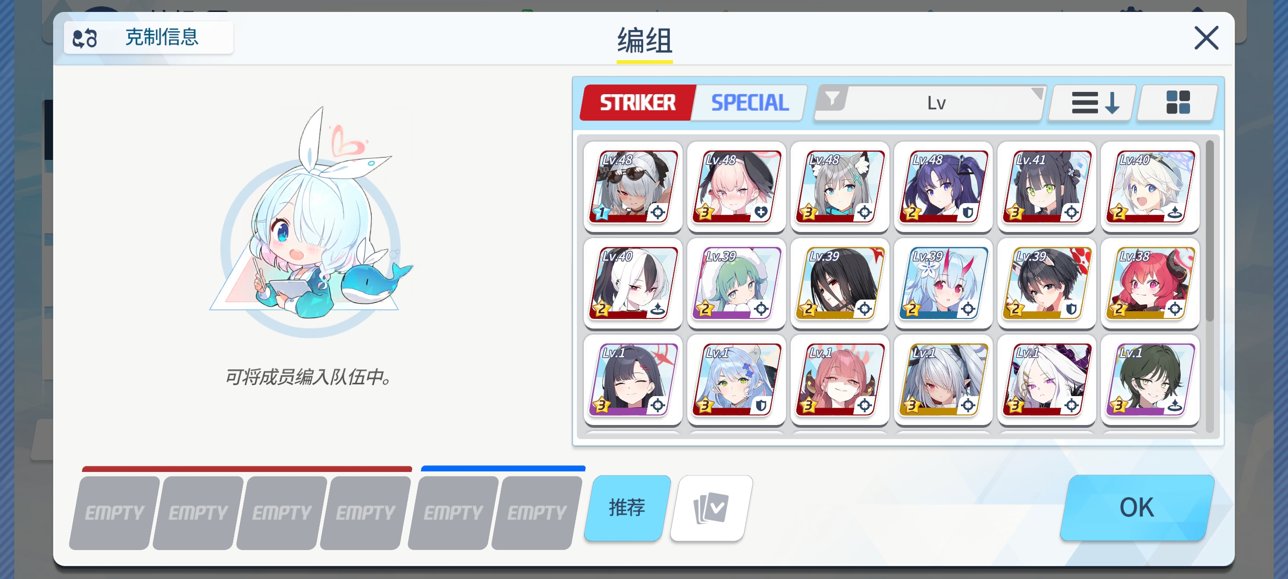
Task: Switch to the SPECIAL tab
Action: (749, 103)
